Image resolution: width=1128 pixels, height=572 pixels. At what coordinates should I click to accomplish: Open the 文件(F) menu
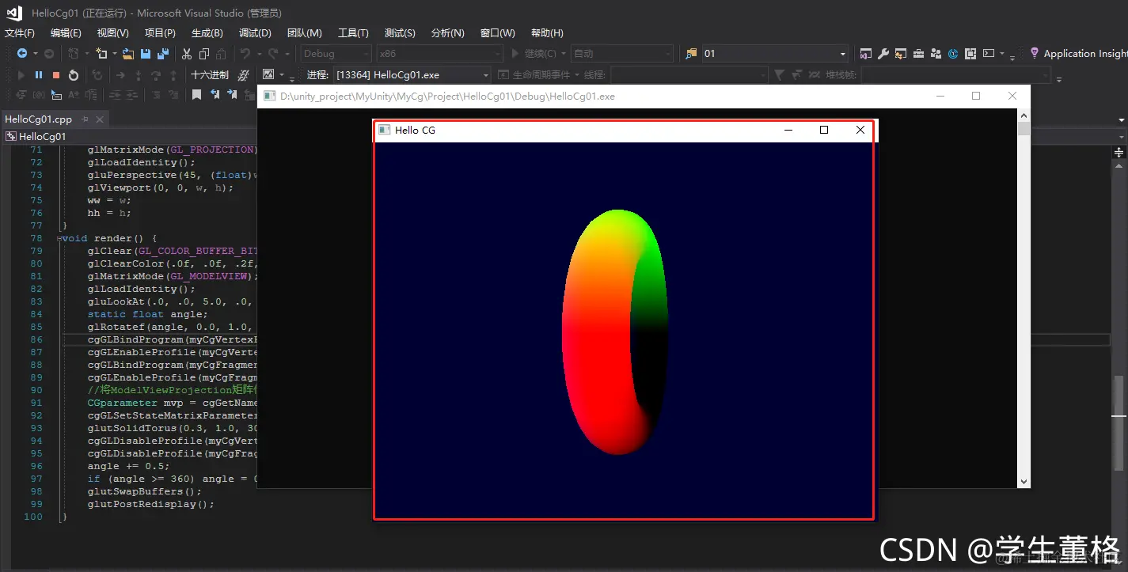(20, 33)
